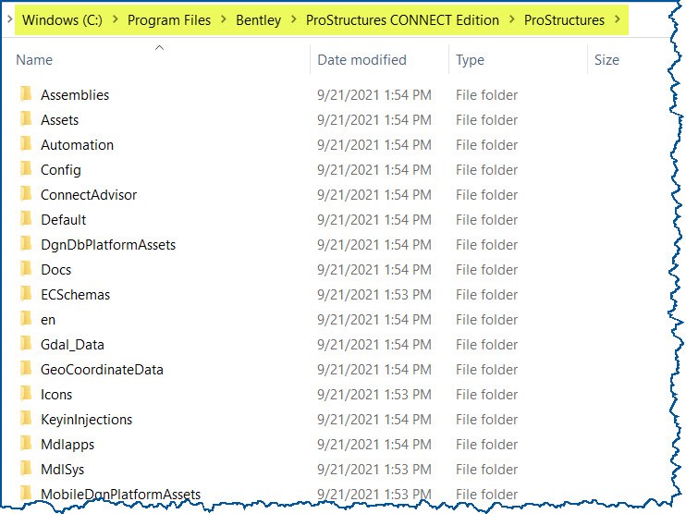Select the en folder name
The image size is (686, 514).
coord(48,320)
